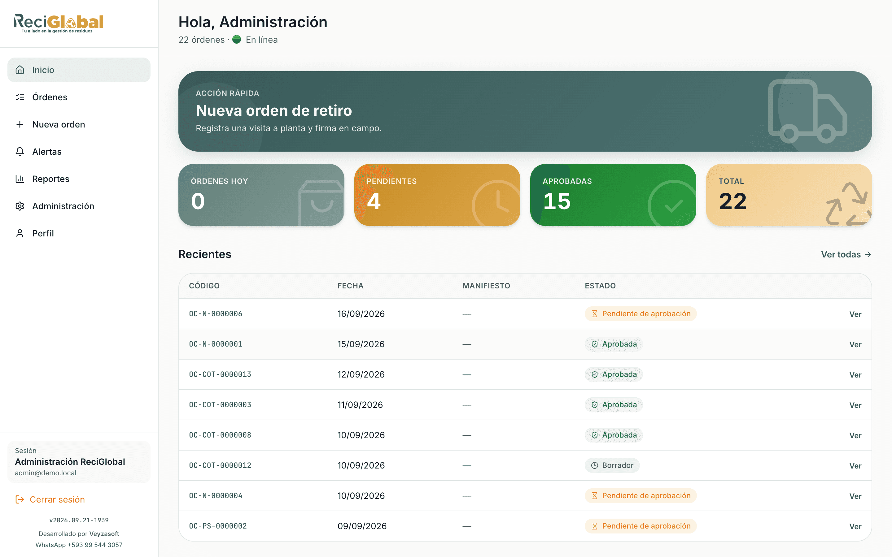Click Ver for order OC-COT-0000008
Viewport: 892px width, 557px height.
[855, 435]
